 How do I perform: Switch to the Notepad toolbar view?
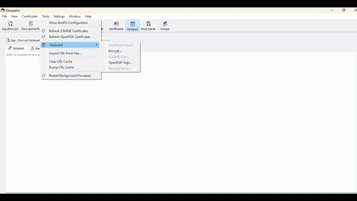132,26
